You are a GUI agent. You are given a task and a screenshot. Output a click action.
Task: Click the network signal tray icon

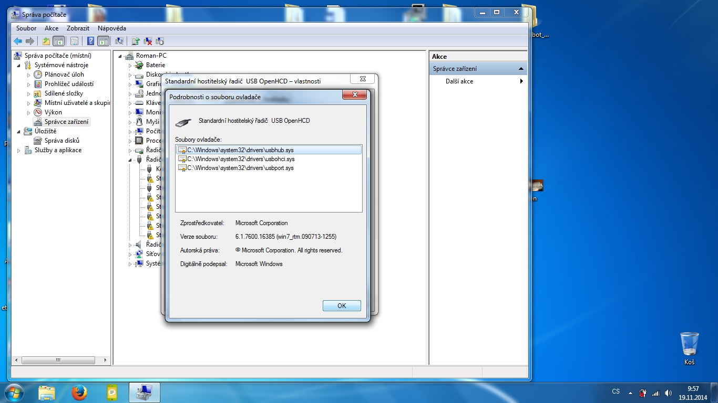coord(655,393)
